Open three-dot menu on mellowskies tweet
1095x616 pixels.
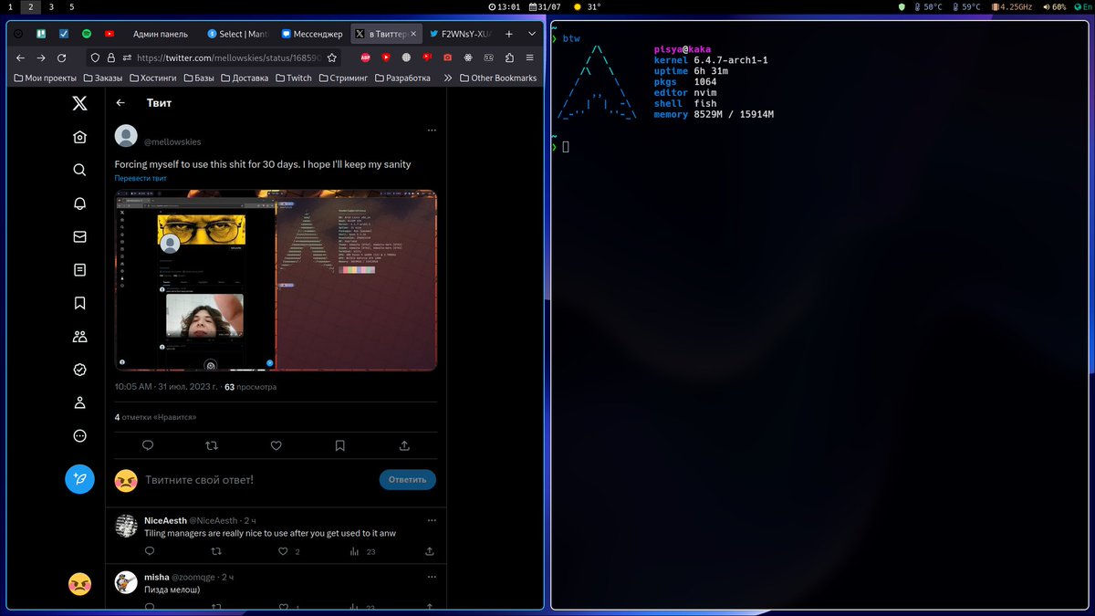coord(431,131)
